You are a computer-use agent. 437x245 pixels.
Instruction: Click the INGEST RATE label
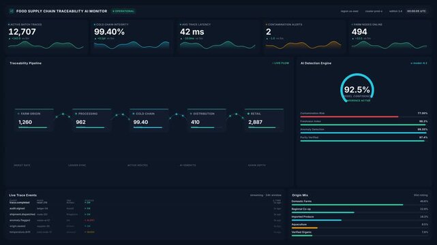(22, 165)
